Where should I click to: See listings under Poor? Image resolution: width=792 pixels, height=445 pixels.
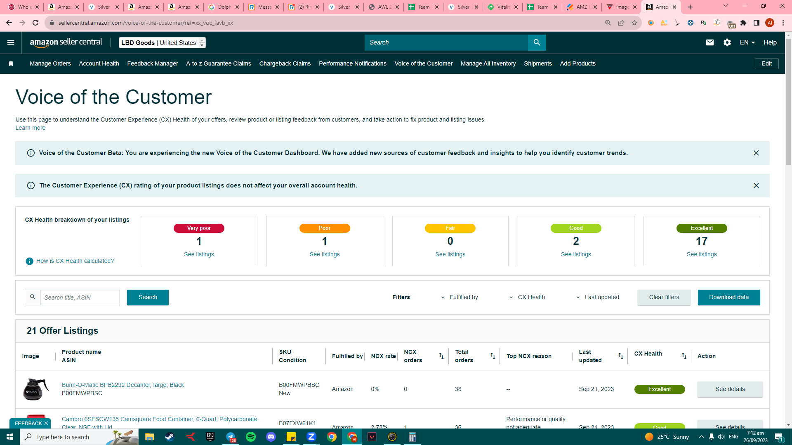[325, 255]
